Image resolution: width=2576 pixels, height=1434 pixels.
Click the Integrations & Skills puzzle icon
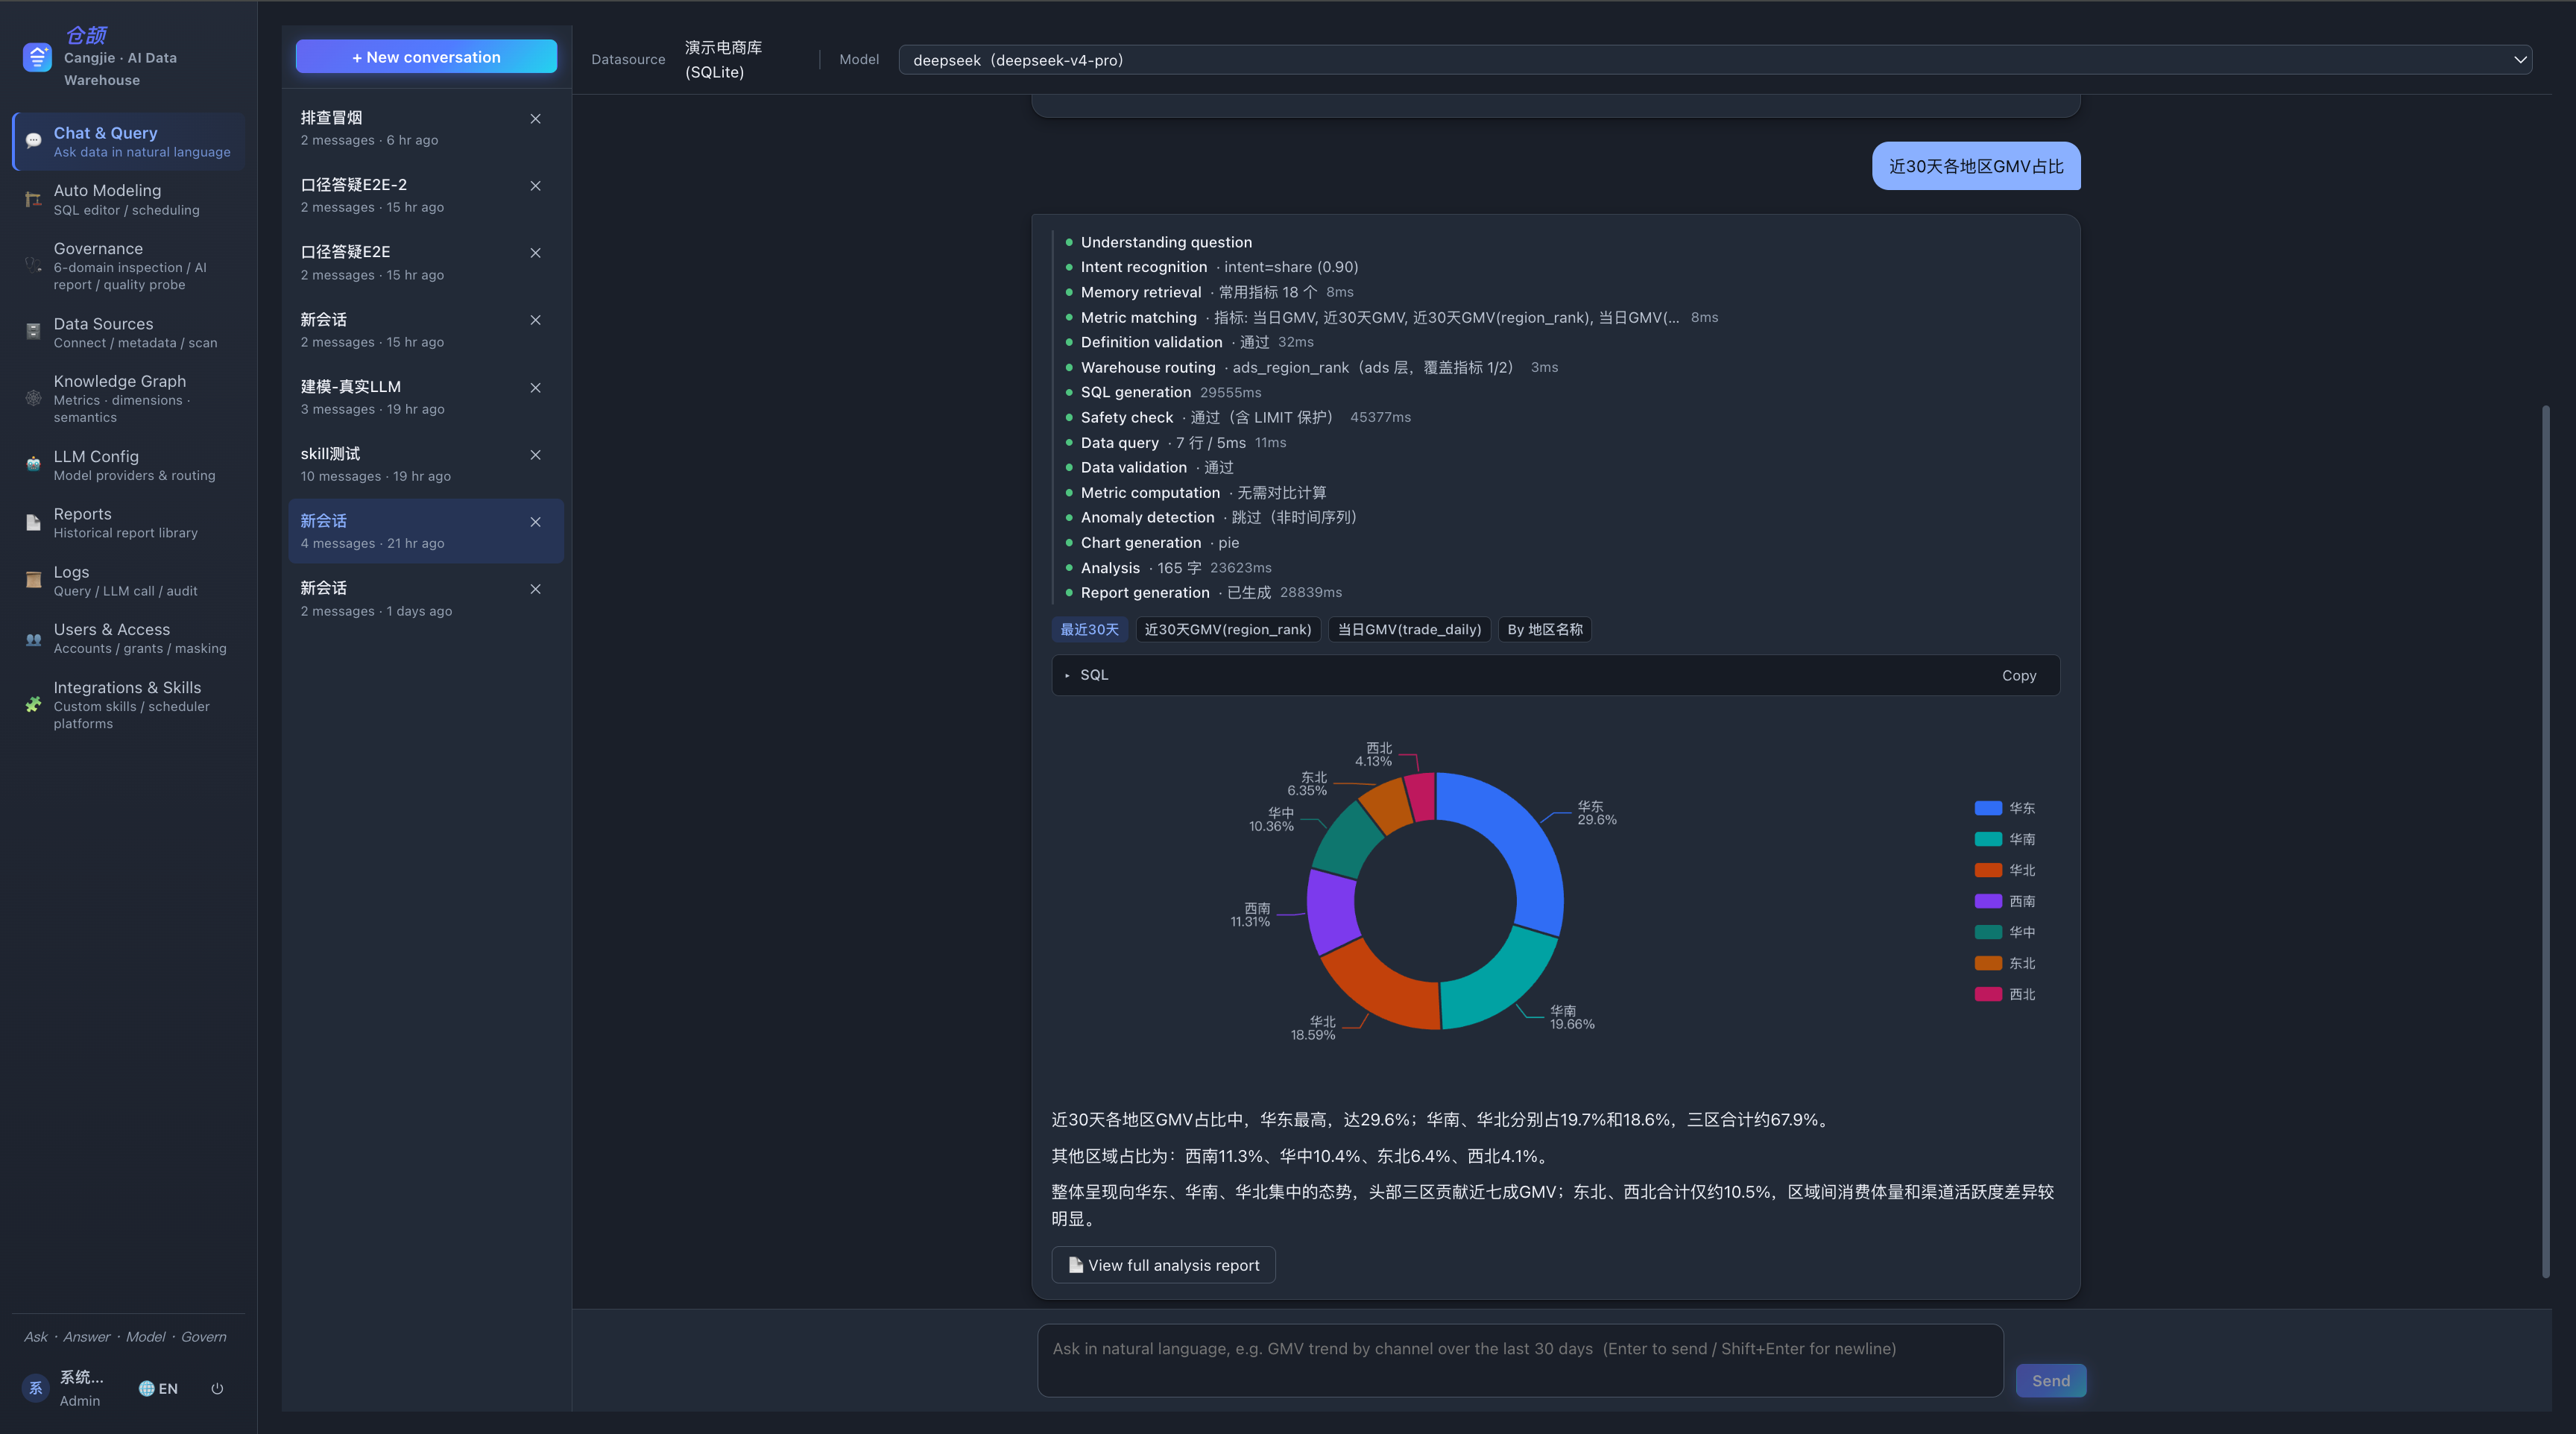coord(33,704)
